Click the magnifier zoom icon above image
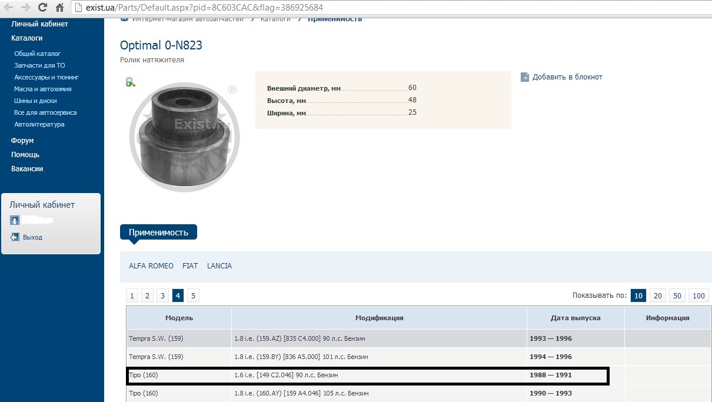 [x=131, y=82]
